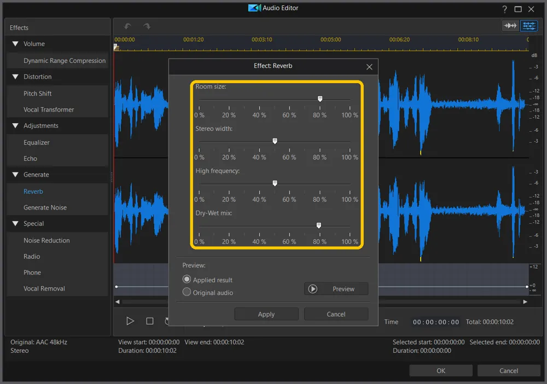
Task: Collapse the Generate effects group
Action: click(x=15, y=174)
